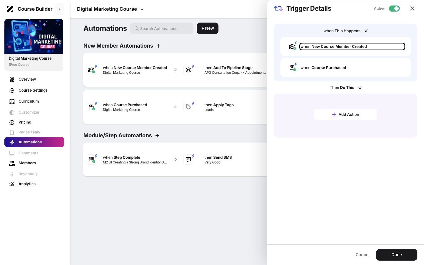Click the Add To Pipeline Stage layers icon
This screenshot has height=265, width=424.
click(x=188, y=70)
